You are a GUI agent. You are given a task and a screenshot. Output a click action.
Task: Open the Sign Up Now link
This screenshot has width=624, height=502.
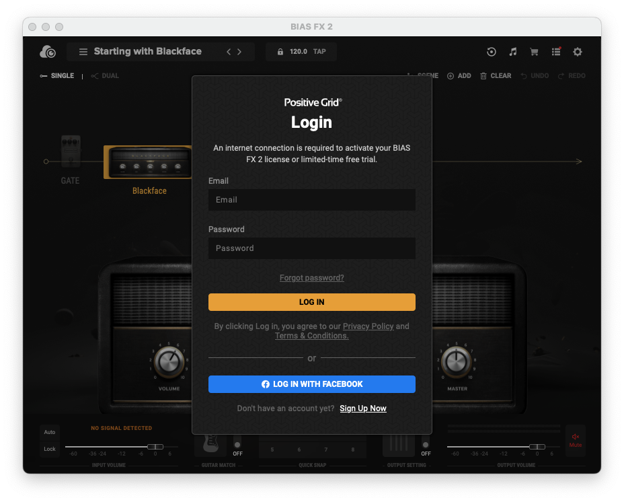(x=363, y=408)
